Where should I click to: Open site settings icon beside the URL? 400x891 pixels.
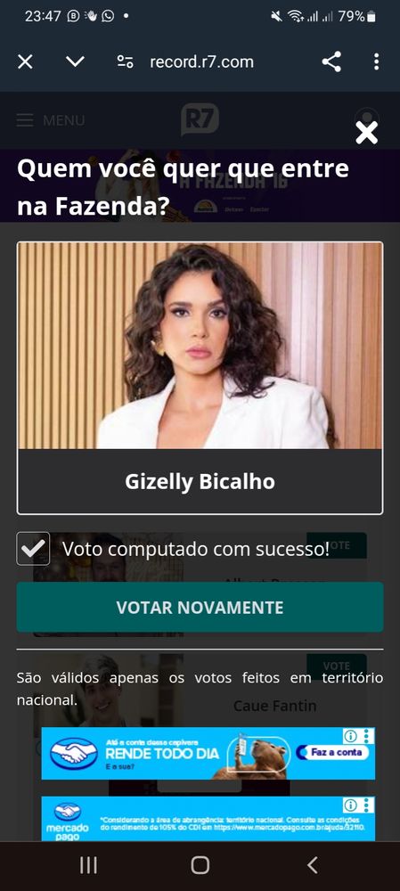point(125,61)
